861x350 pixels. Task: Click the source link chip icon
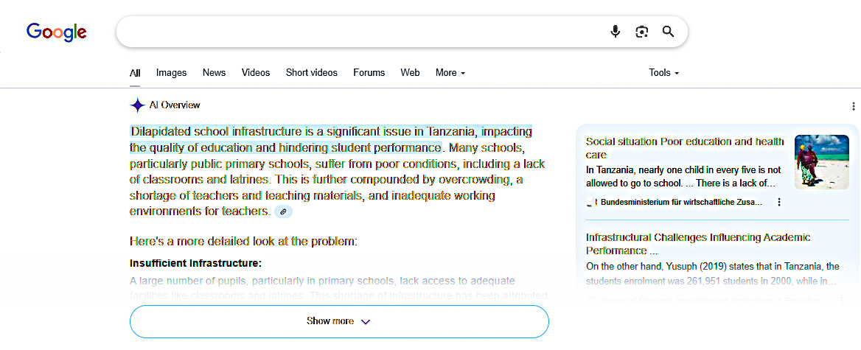click(283, 211)
